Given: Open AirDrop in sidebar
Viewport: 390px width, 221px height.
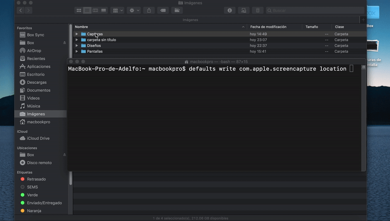Looking at the screenshot, I should 34,51.
